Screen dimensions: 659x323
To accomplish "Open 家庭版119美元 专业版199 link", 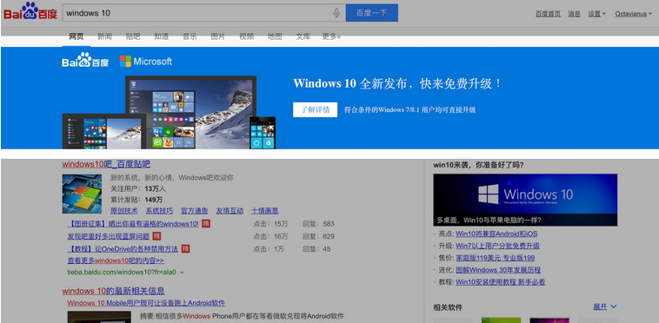I will pos(495,258).
